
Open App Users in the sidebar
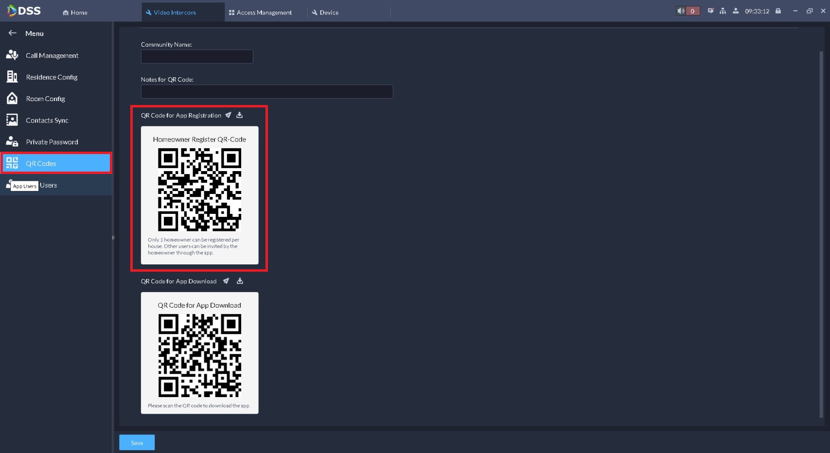[56, 185]
